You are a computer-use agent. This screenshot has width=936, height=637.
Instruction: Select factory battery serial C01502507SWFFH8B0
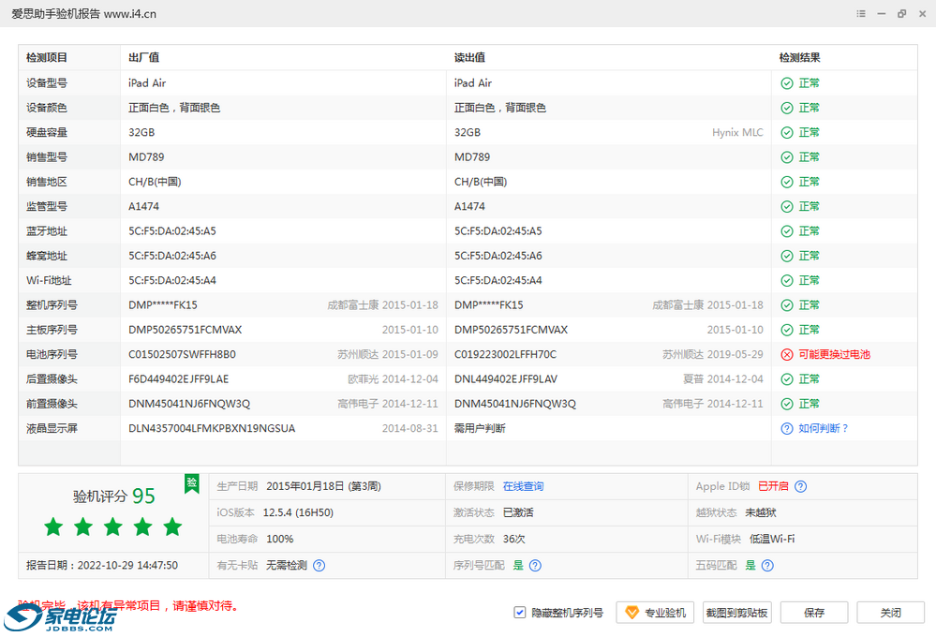[x=182, y=355]
